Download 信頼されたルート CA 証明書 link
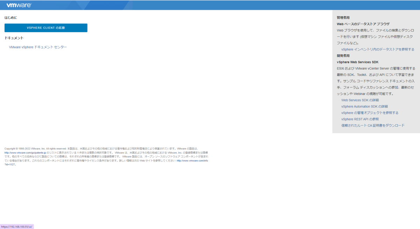The height and width of the screenshot is (229, 420). 373,125
